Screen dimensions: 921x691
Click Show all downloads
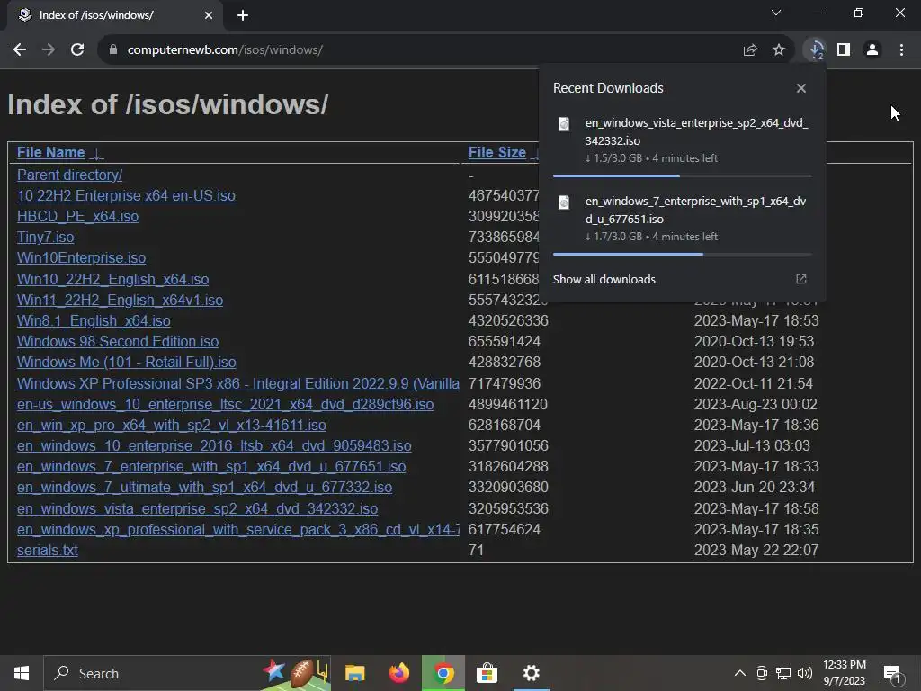point(604,280)
